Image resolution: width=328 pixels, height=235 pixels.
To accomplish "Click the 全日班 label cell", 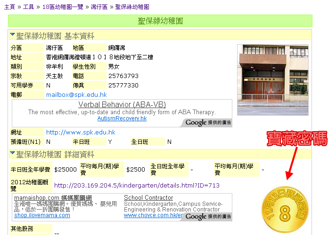I will (148, 142).
